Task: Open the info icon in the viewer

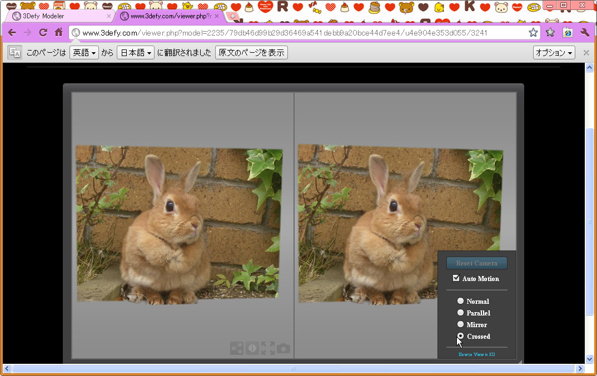Action: (252, 348)
